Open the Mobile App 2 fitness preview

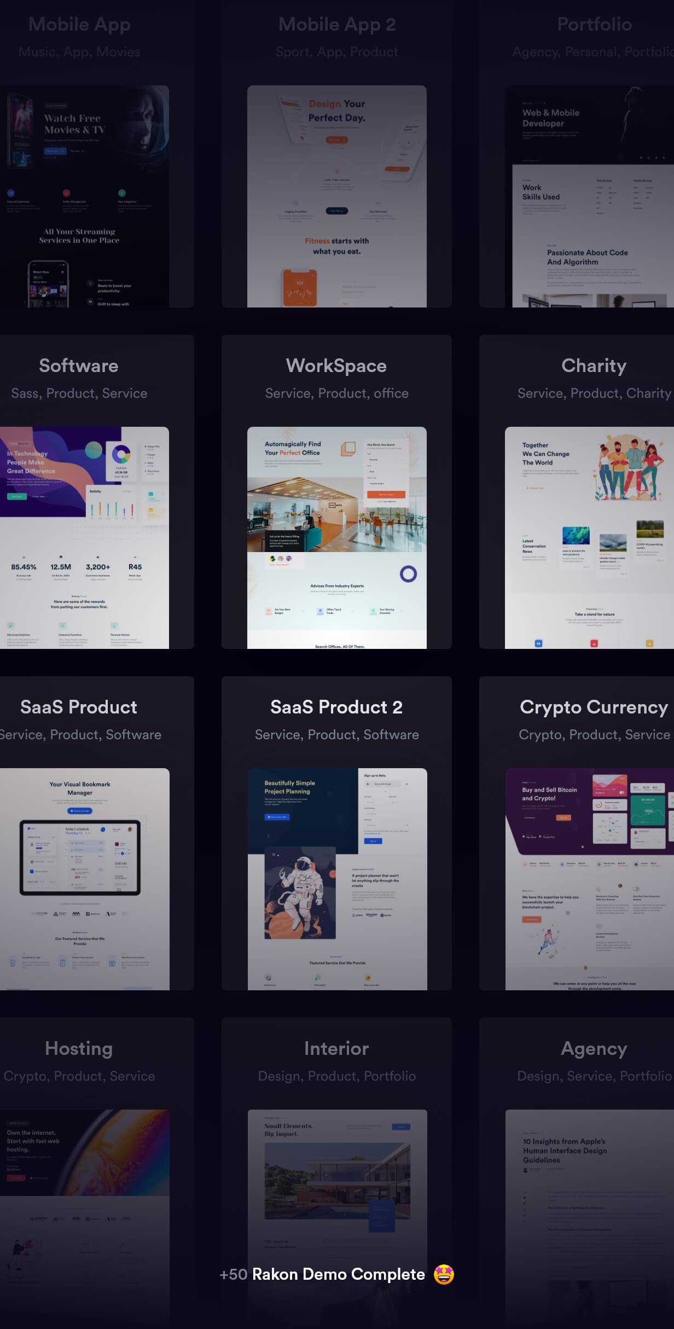pos(337,196)
